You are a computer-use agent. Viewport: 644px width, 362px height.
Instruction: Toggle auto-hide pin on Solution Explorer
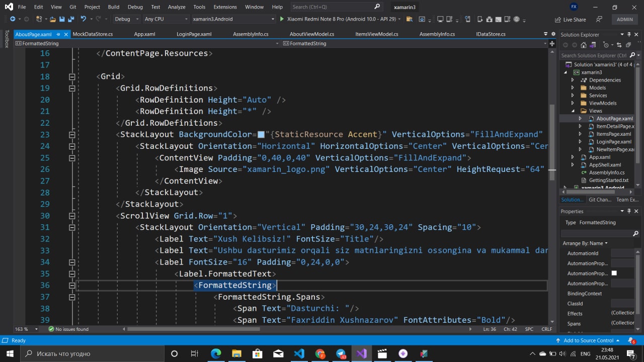pos(628,34)
